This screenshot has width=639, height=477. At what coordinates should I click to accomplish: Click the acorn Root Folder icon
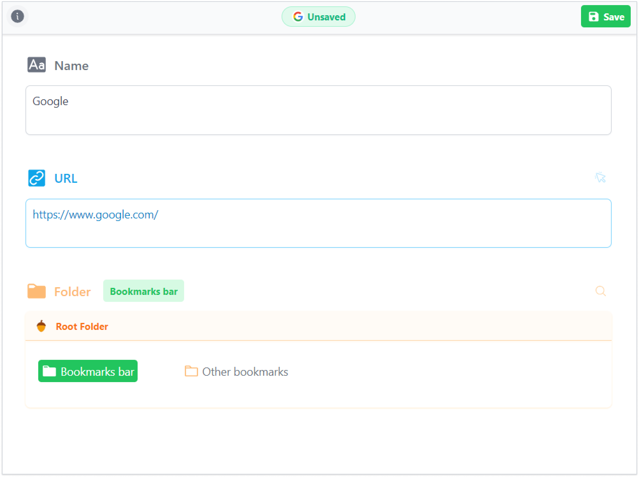(x=41, y=326)
